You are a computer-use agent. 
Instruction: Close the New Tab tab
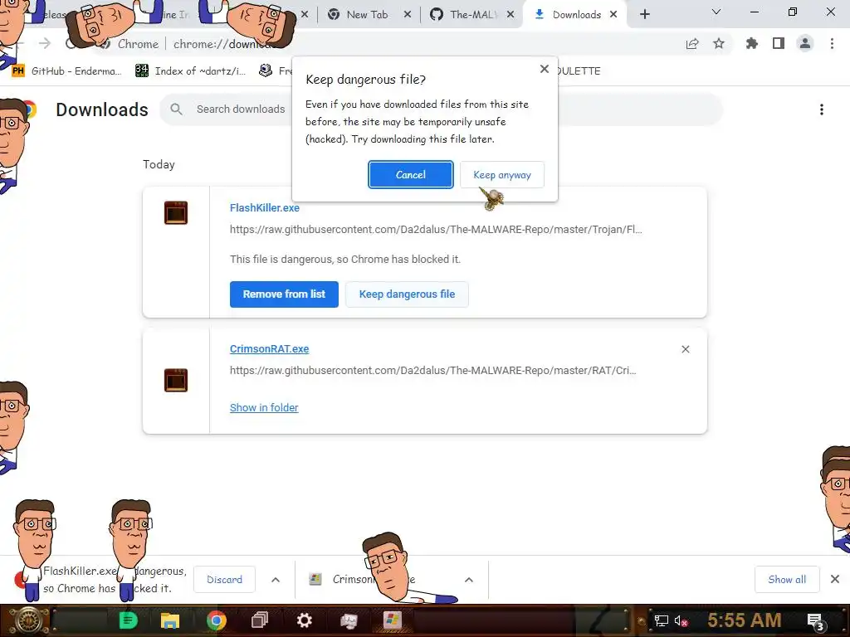[x=408, y=15]
